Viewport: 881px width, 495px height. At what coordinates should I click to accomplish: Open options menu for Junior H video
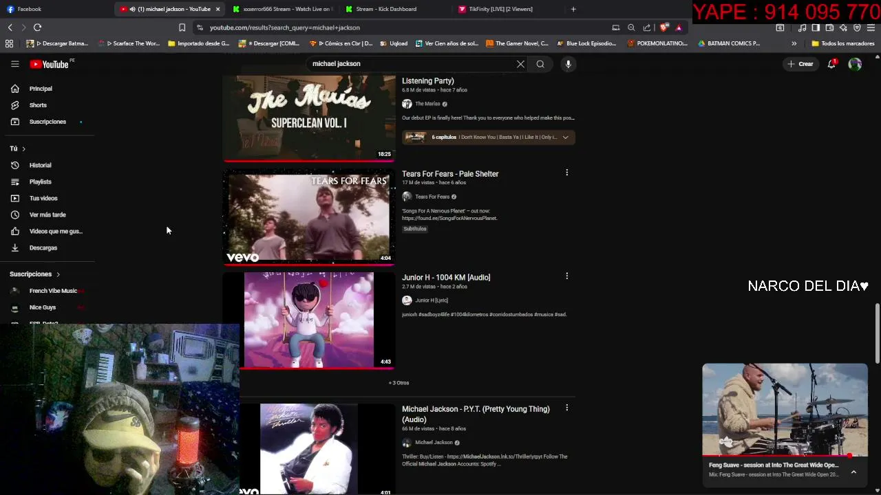tap(566, 276)
